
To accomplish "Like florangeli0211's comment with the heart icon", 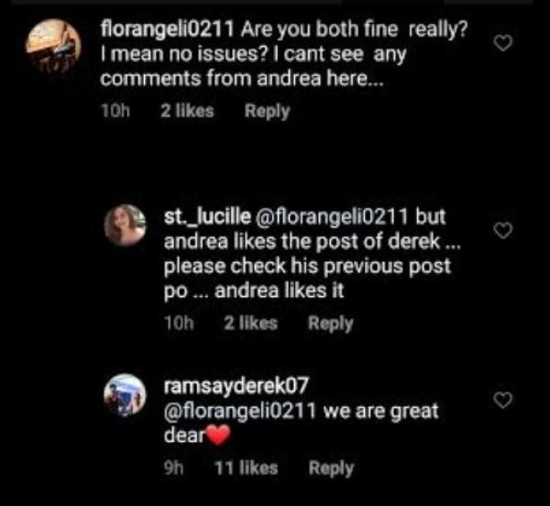I will point(502,44).
